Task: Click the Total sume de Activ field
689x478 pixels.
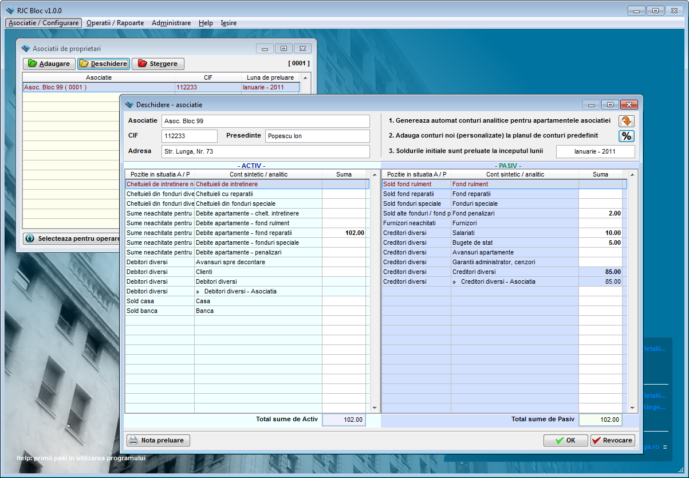Action: (x=344, y=420)
